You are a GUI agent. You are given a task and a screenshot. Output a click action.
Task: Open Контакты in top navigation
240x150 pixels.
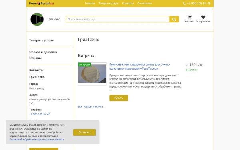pos(128,3)
